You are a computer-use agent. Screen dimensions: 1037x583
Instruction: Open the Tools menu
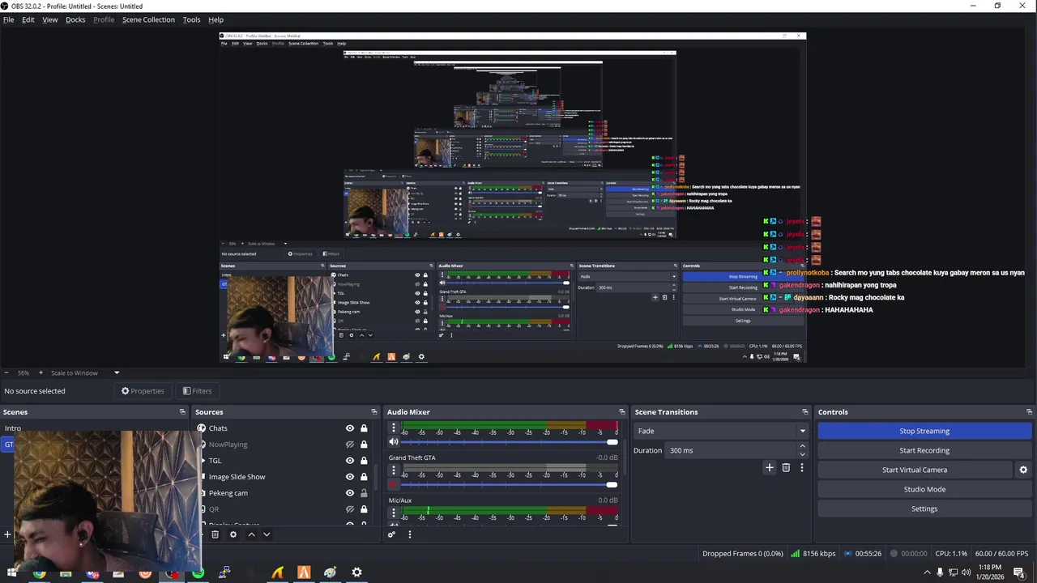tap(191, 19)
